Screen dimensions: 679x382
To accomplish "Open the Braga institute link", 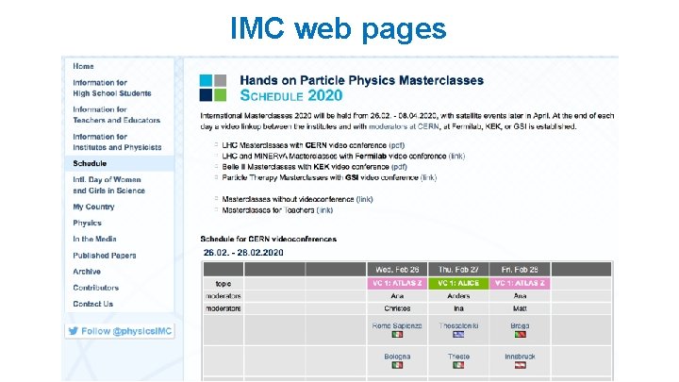I will click(520, 325).
